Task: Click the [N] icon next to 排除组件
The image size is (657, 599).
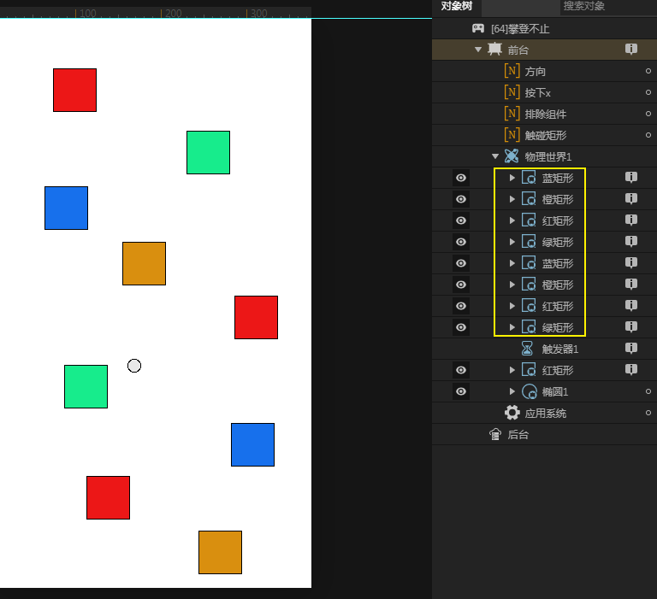Action: (512, 114)
